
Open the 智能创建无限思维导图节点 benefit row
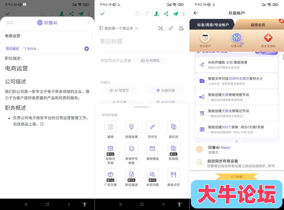[237, 97]
